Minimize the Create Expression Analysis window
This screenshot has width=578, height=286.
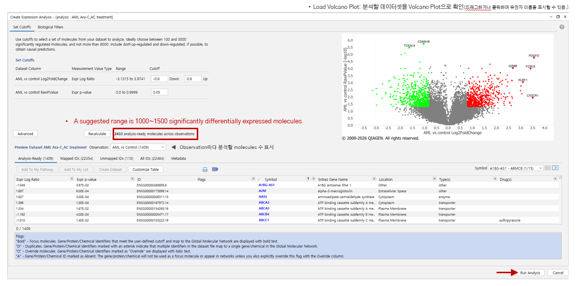tap(550, 17)
